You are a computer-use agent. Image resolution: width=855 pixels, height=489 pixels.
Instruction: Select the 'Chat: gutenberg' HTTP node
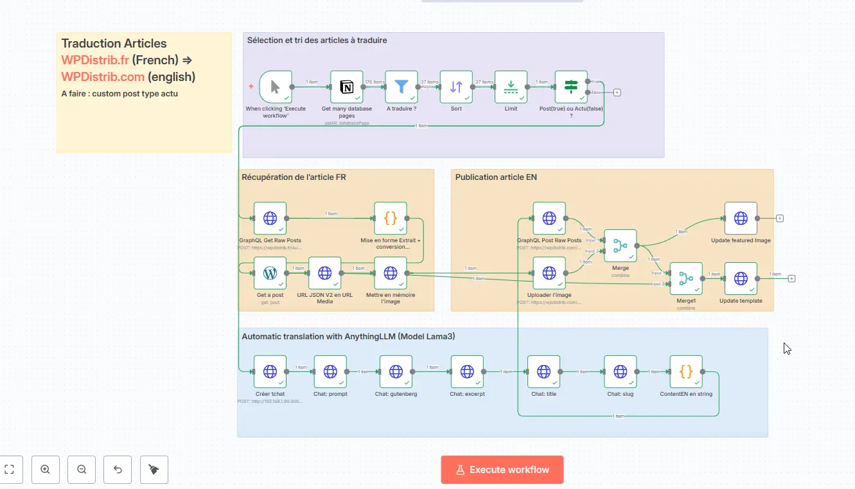point(396,371)
